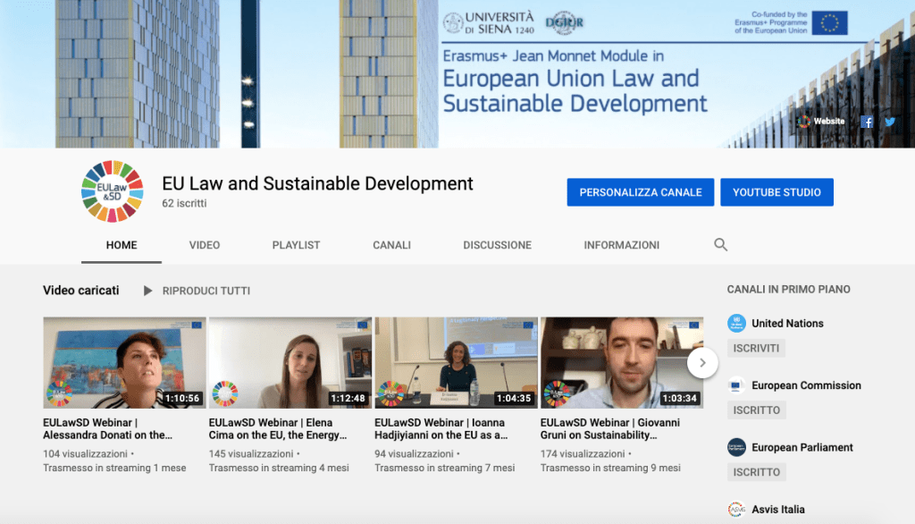Image resolution: width=915 pixels, height=524 pixels.
Task: Open the Informazioni tab
Action: click(621, 245)
